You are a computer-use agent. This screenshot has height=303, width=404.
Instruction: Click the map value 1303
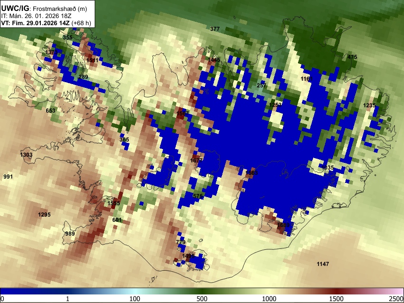(26, 155)
